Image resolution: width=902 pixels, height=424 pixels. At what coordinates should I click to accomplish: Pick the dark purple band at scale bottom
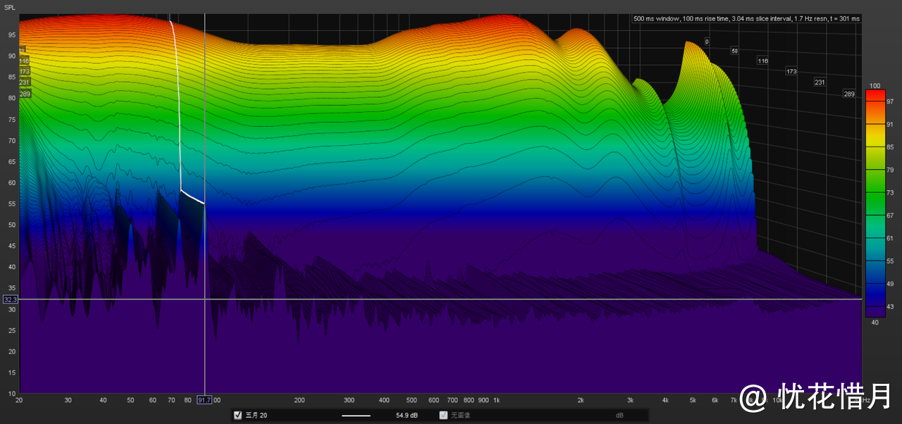[x=875, y=312]
